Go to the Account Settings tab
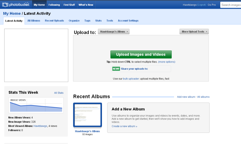 coord(128,21)
